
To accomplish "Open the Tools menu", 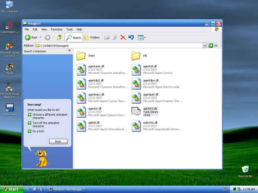I will [x=70, y=30].
